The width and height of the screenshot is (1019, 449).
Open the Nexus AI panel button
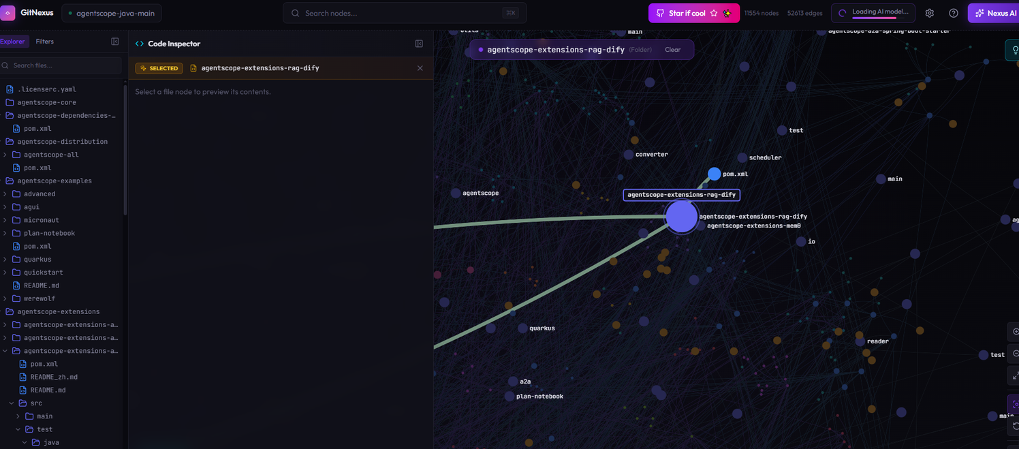pyautogui.click(x=993, y=13)
